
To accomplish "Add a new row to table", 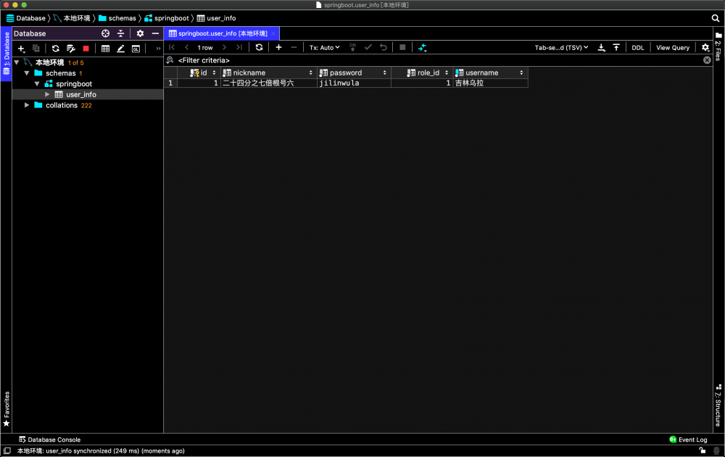I will click(x=278, y=47).
